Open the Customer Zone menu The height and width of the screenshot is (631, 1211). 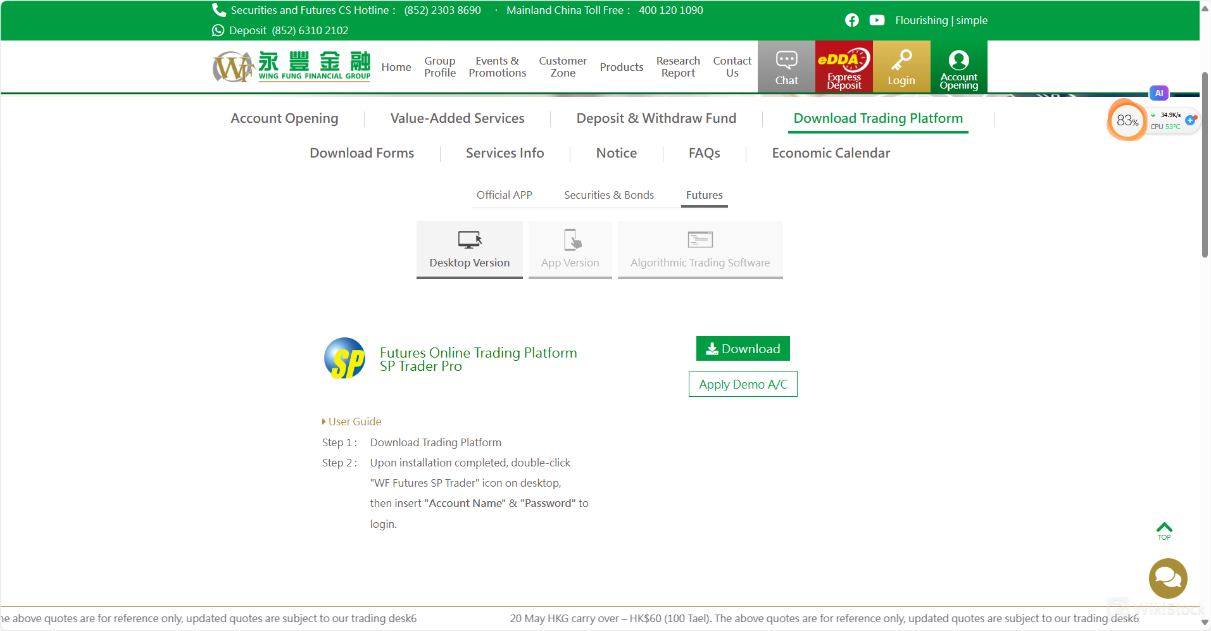click(x=563, y=66)
